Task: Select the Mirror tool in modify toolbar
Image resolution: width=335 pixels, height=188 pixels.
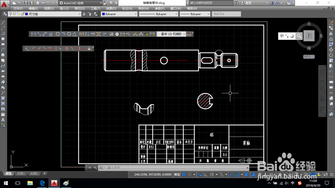Action: [x=331, y=33]
